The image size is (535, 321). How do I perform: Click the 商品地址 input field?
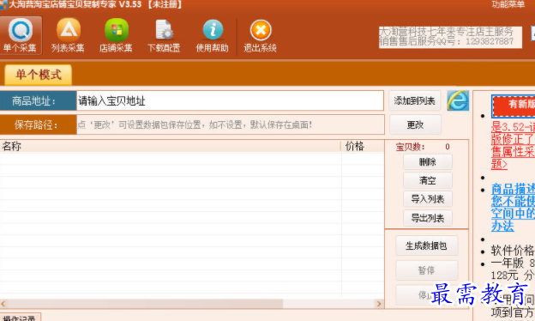230,100
